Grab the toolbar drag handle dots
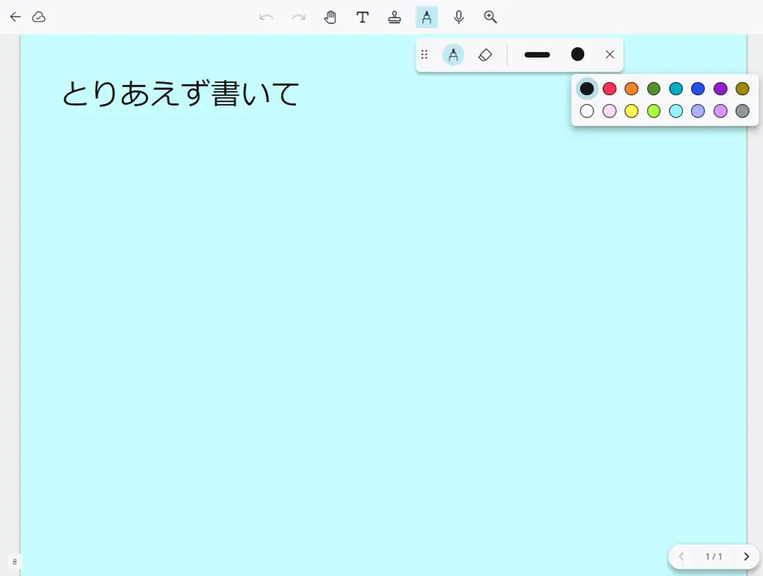763x576 pixels. coord(424,54)
